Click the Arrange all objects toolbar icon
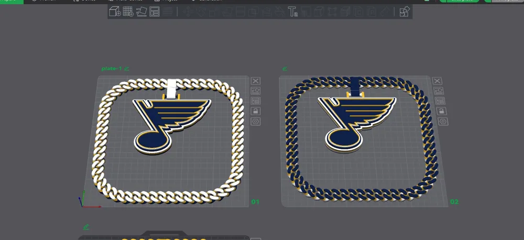Screen dimensions: 524x240 (x=155, y=12)
